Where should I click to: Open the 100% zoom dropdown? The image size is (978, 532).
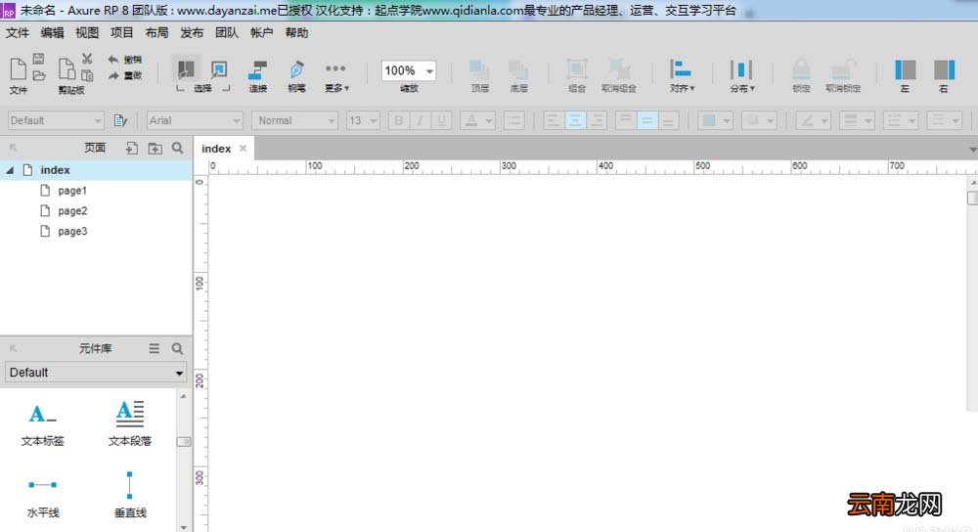click(429, 71)
